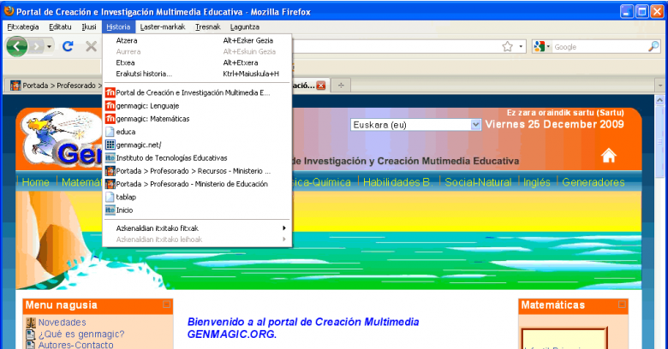This screenshot has height=349, width=668.
Task: Click the page vertical scrollbar up arrow
Action: coord(660,100)
